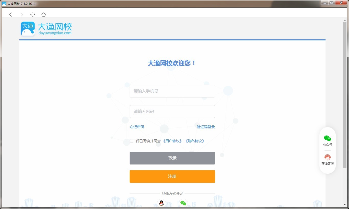Check the 我已阅读并同意 agreement checkbox

pos(131,141)
